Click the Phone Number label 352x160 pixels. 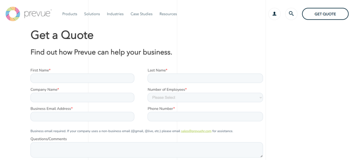[x=161, y=108]
